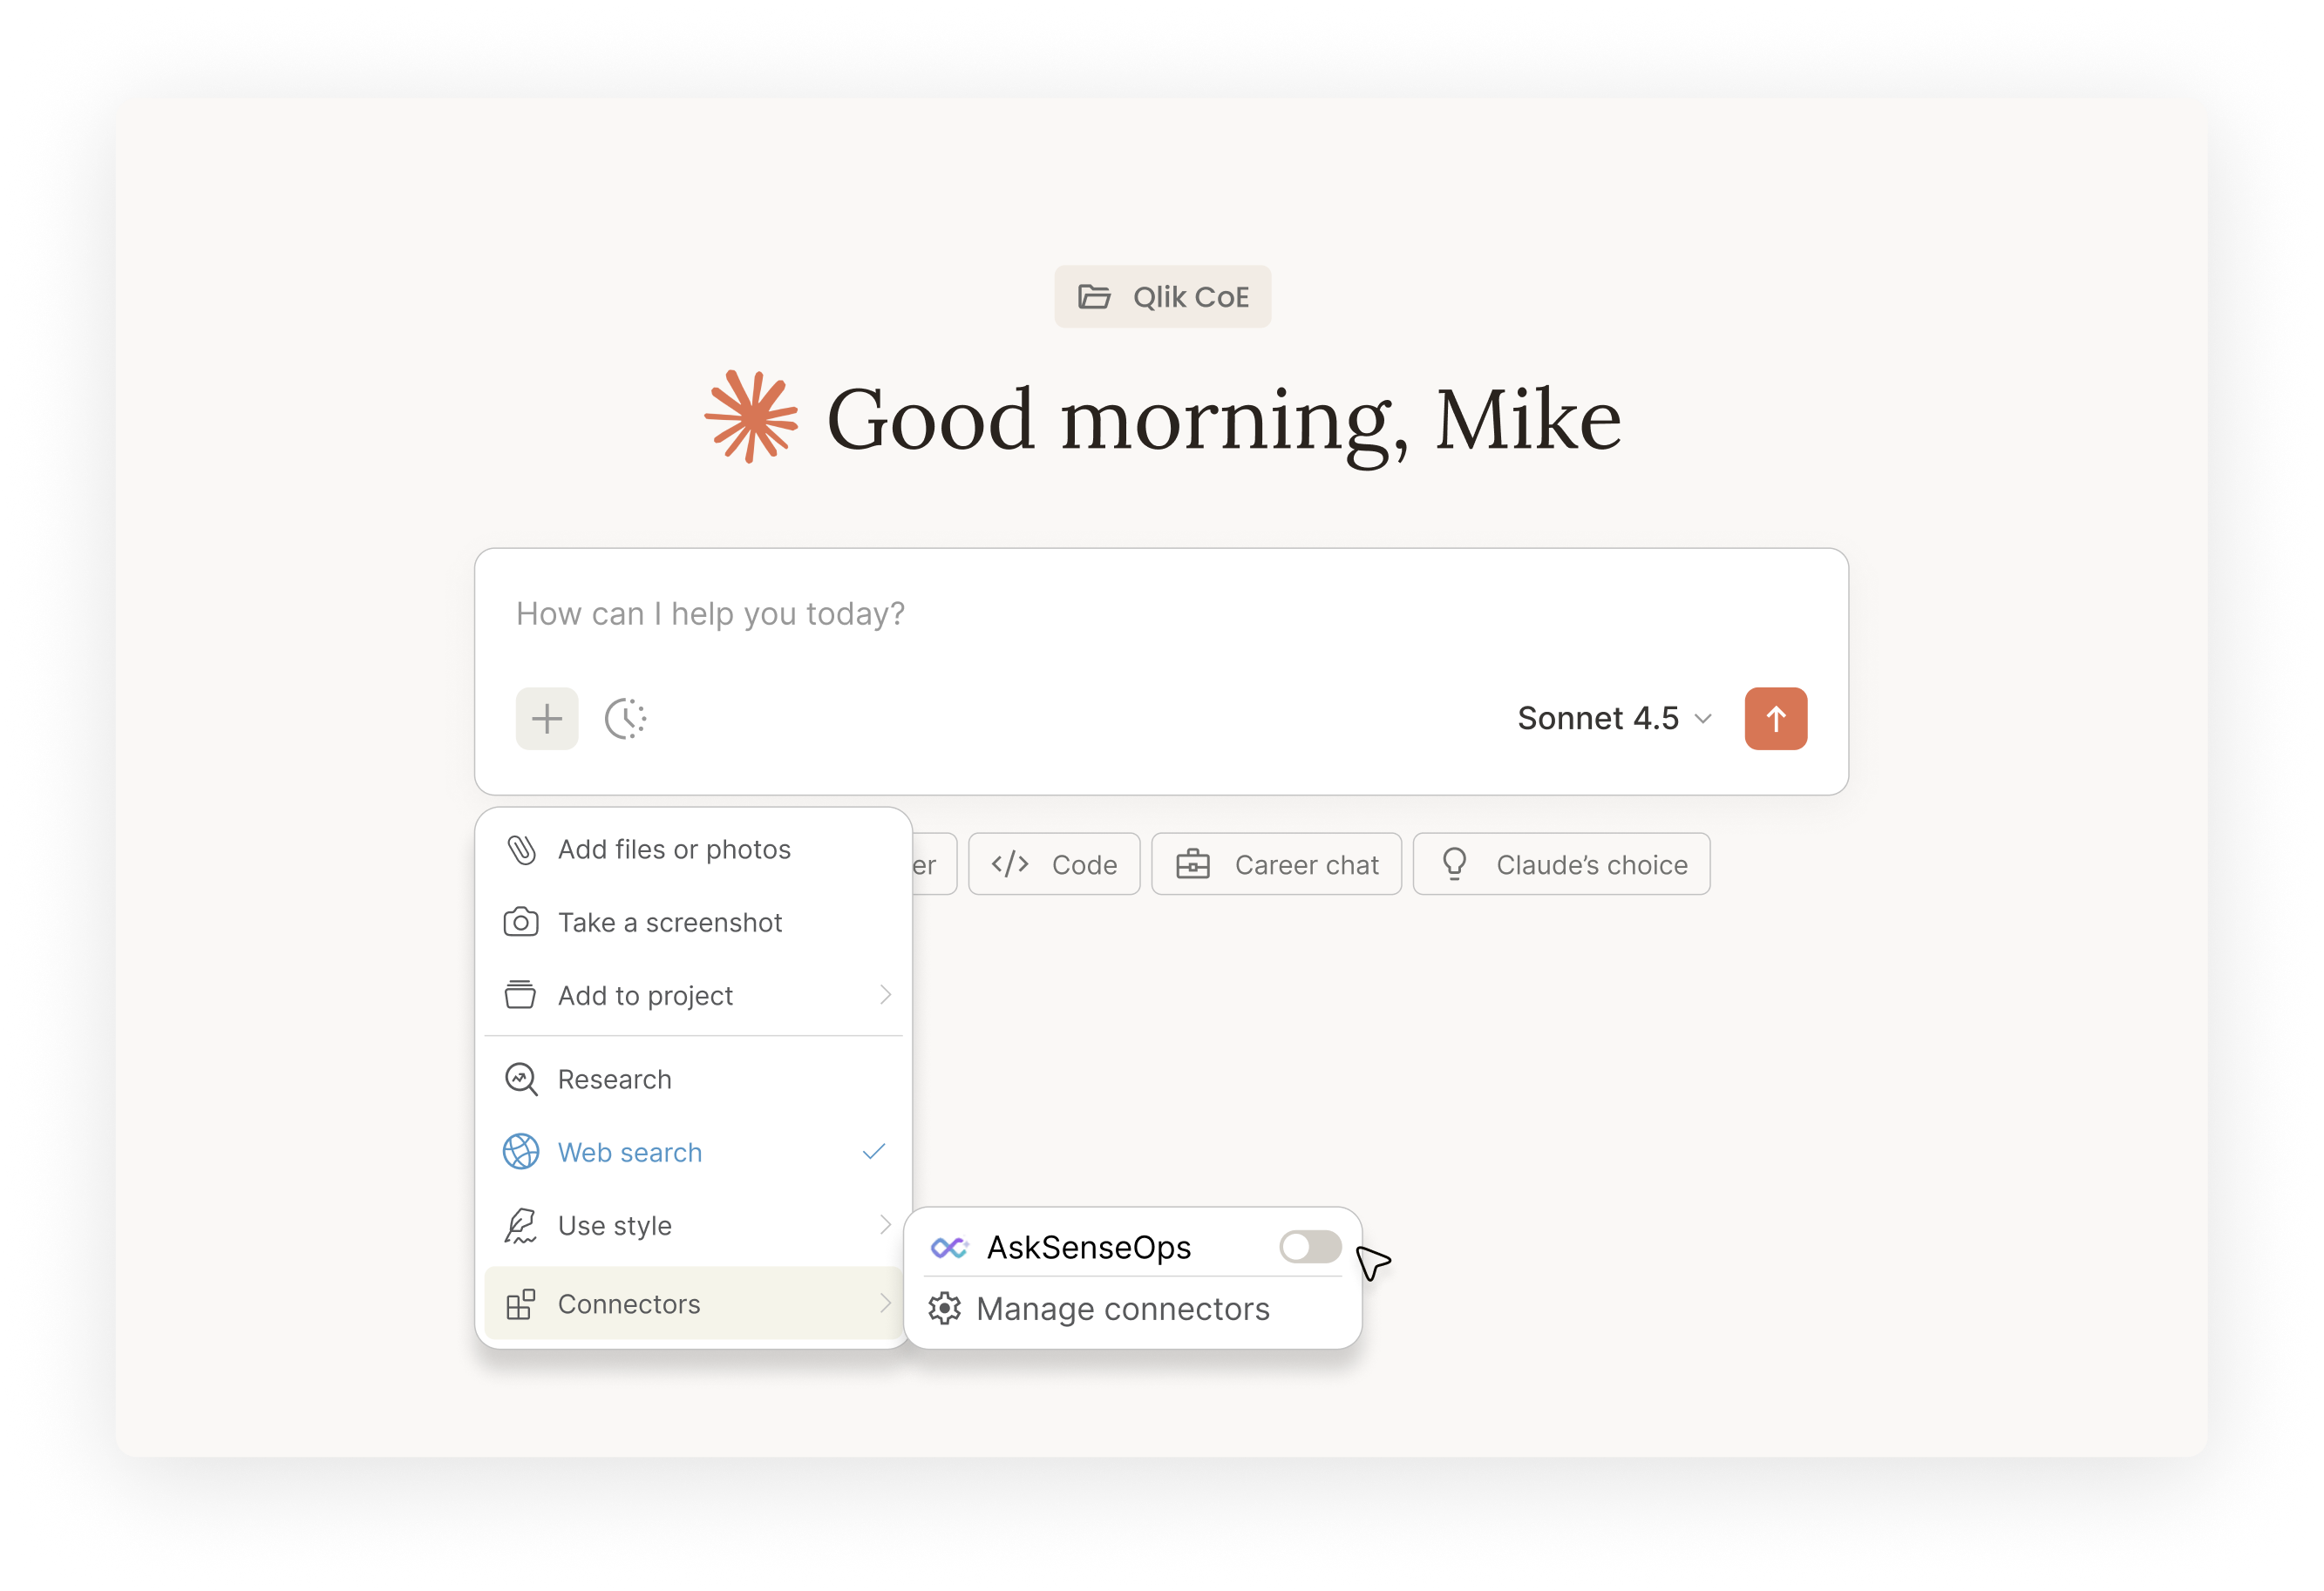This screenshot has width=2324, height=1591.
Task: Open the Connectors menu item
Action: click(693, 1303)
